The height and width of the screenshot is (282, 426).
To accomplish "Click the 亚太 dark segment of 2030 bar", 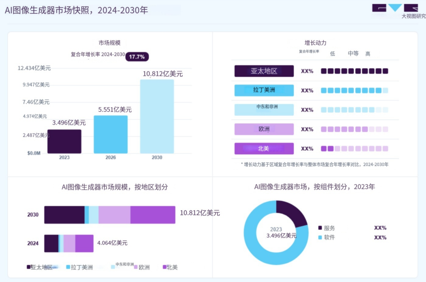I will tap(64, 215).
